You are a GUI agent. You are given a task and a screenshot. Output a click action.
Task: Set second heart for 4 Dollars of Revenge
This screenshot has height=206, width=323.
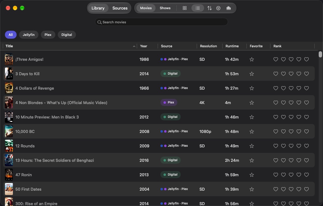tap(283, 88)
